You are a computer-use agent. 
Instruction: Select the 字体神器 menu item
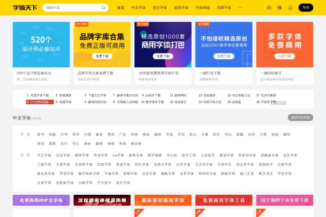click(202, 8)
